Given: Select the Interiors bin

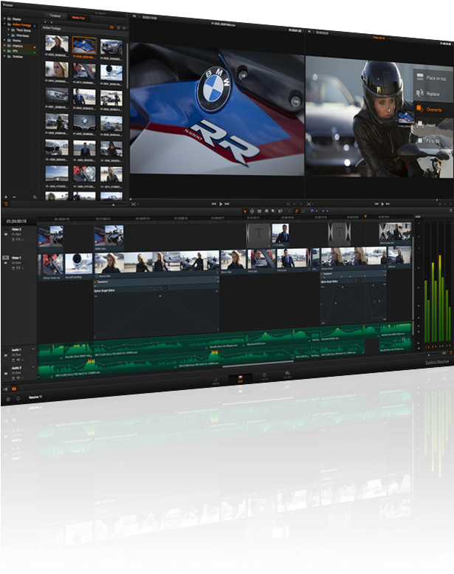Looking at the screenshot, I should [x=19, y=46].
